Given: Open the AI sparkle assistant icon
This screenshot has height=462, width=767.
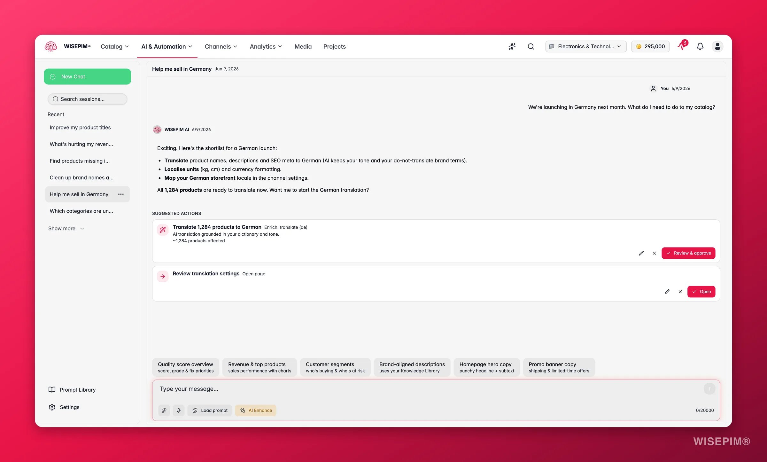Looking at the screenshot, I should pos(512,46).
